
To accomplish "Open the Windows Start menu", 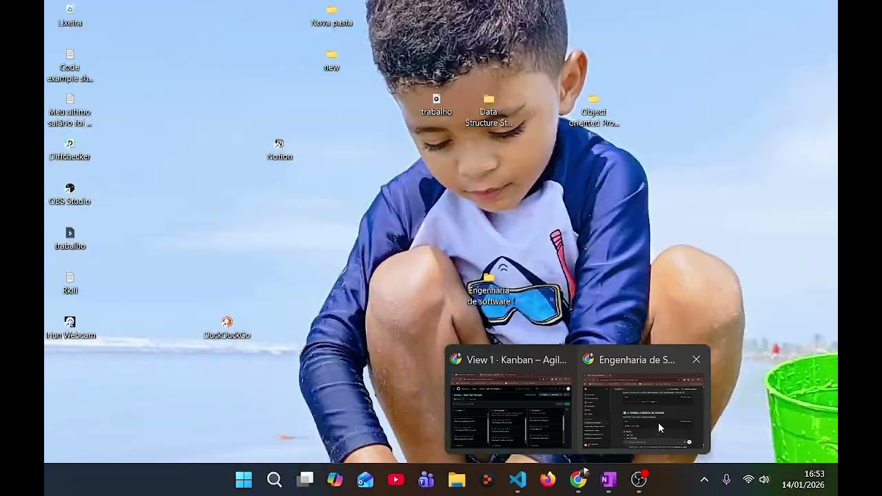I will click(x=244, y=480).
